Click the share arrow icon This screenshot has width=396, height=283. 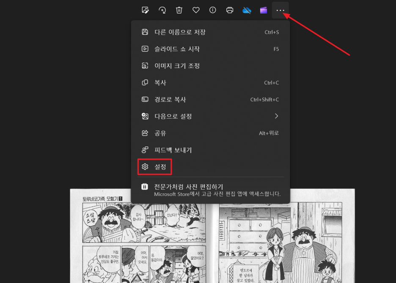[x=145, y=133]
